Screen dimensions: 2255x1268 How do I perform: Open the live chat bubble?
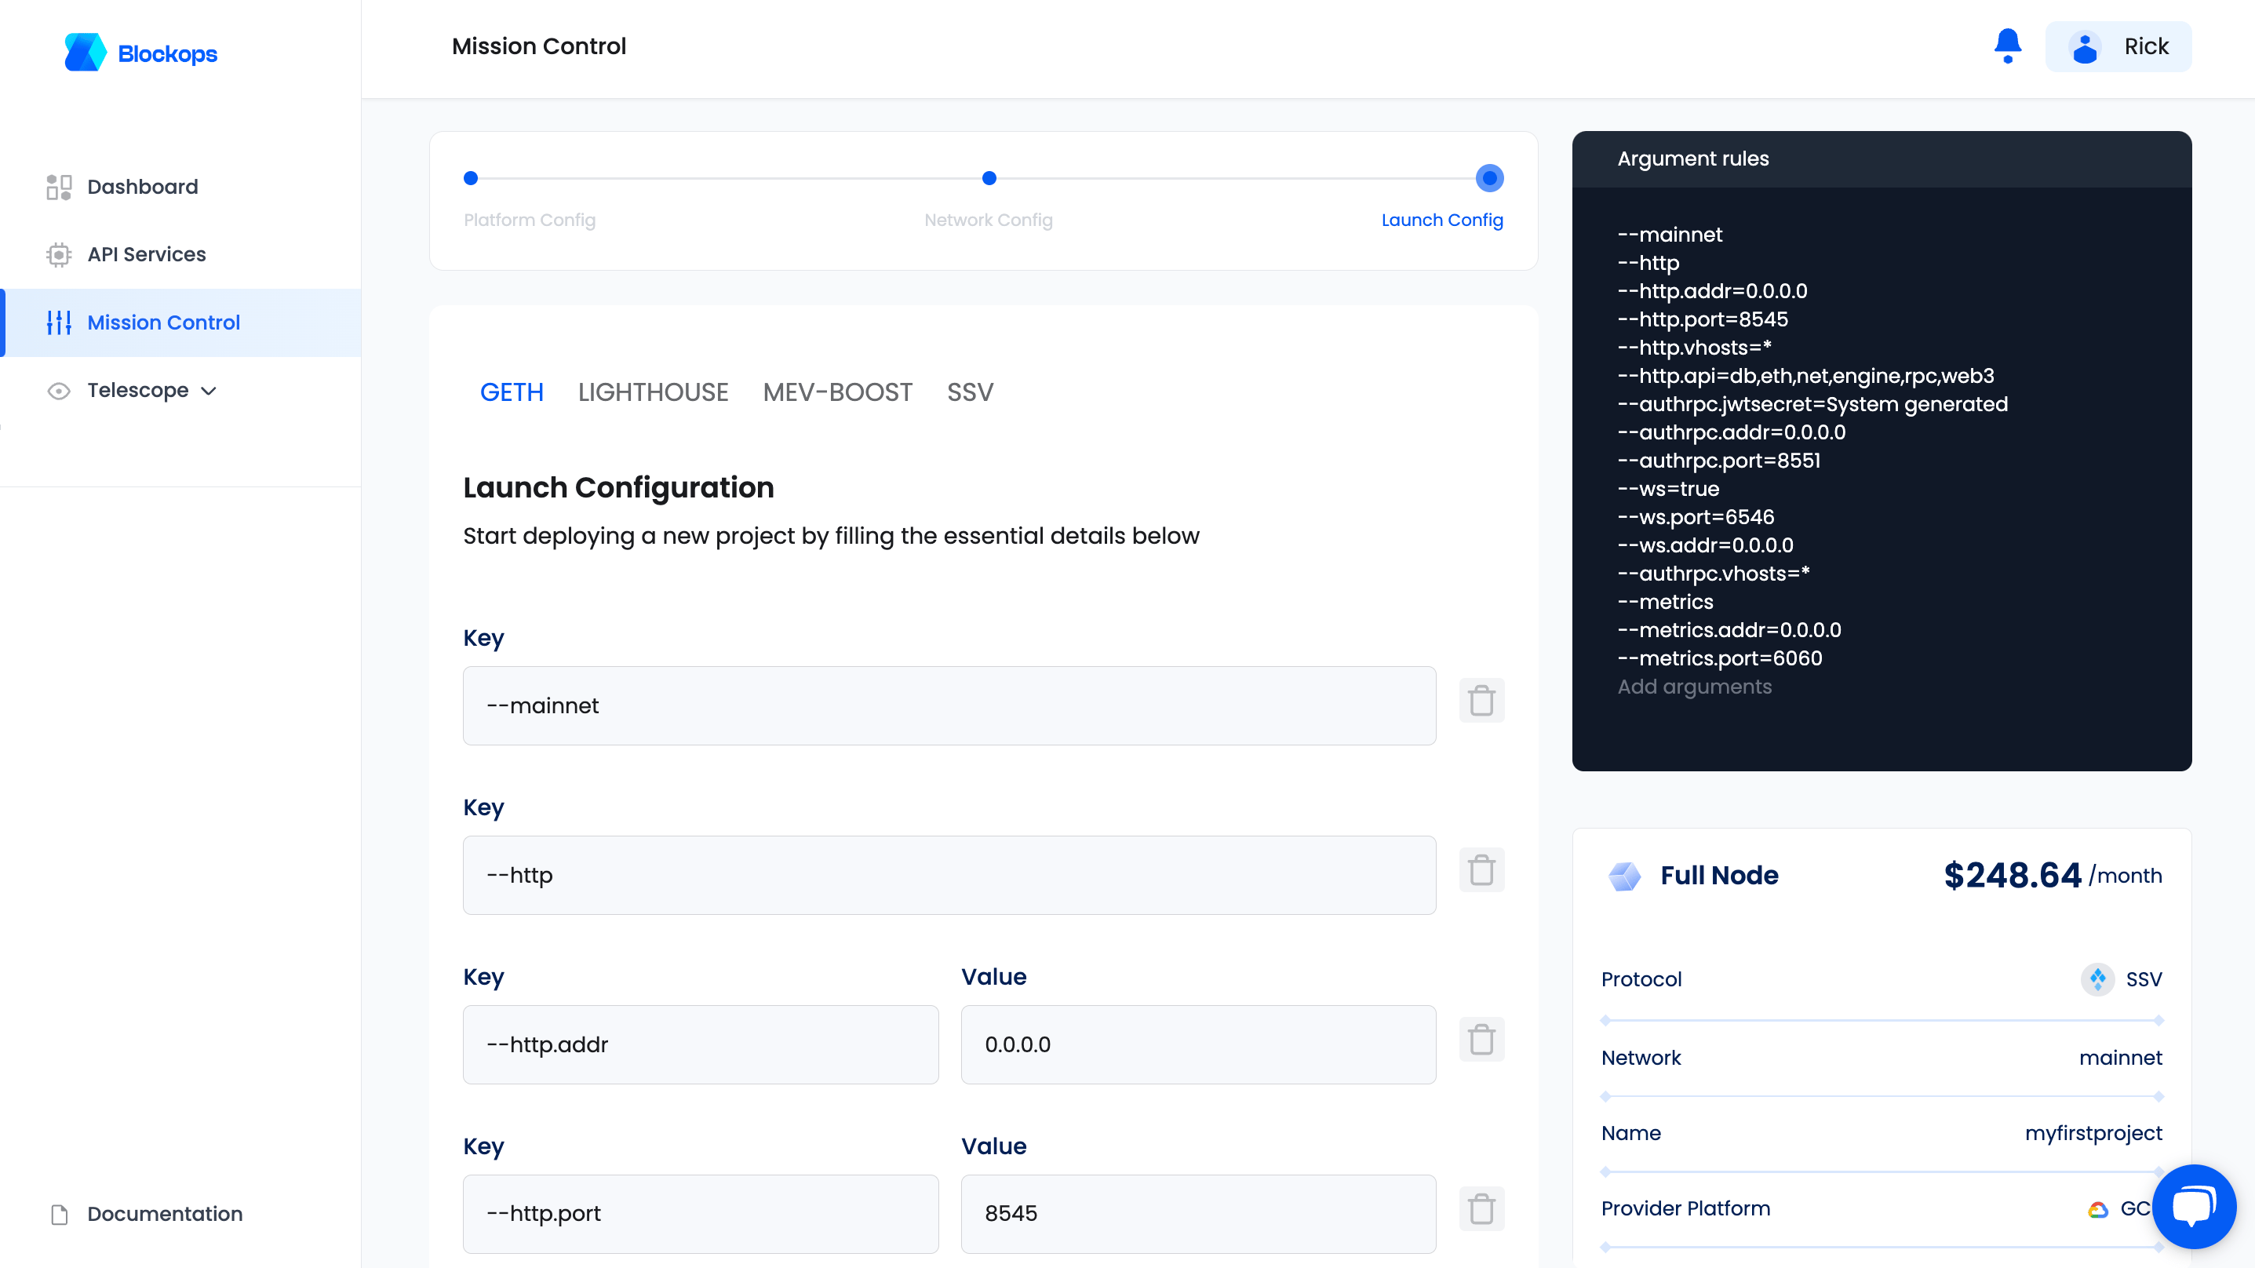point(2195,1206)
